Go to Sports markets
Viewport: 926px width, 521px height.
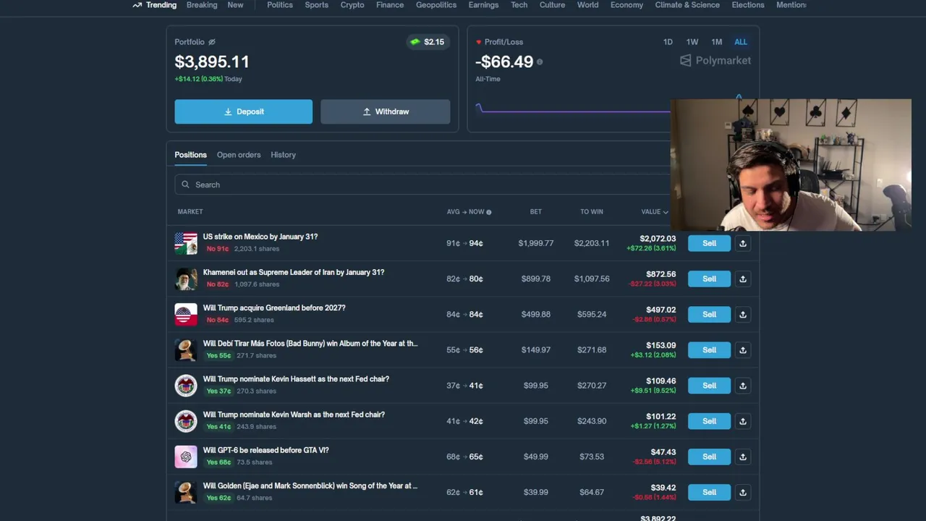(316, 5)
